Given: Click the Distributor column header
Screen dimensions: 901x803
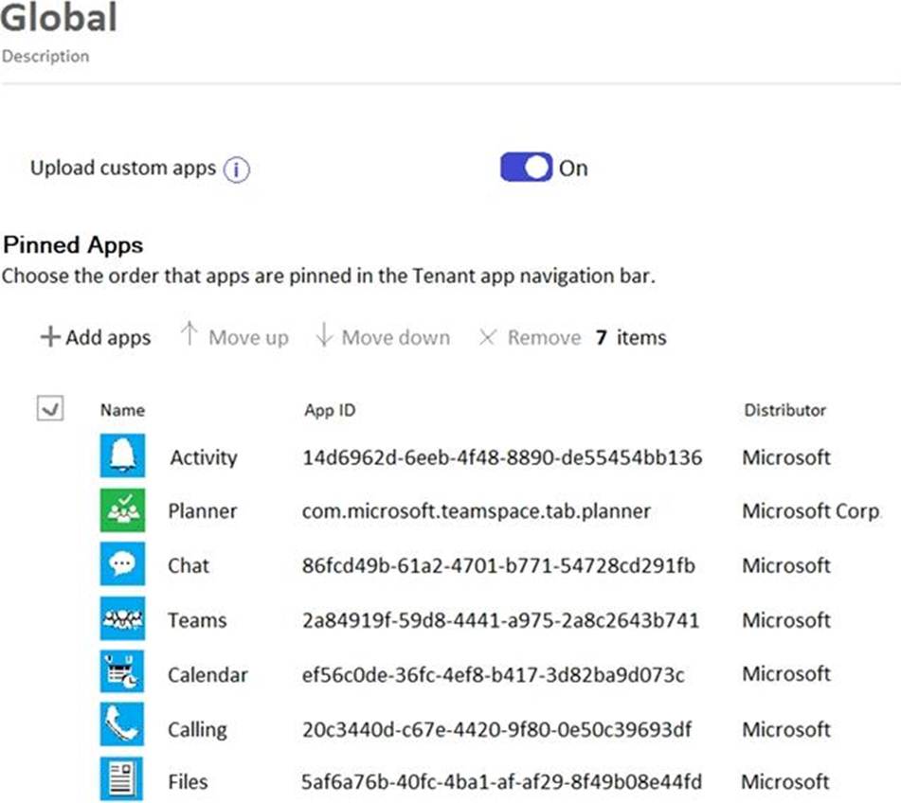Looking at the screenshot, I should (784, 410).
